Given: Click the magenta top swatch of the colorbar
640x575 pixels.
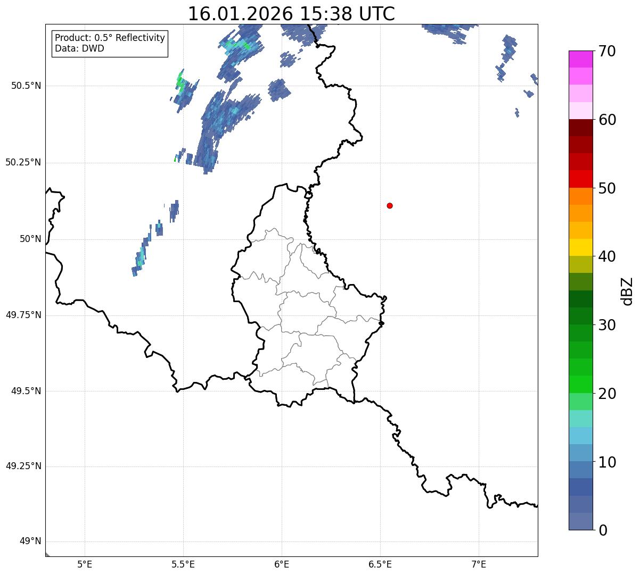Looking at the screenshot, I should pyautogui.click(x=580, y=59).
